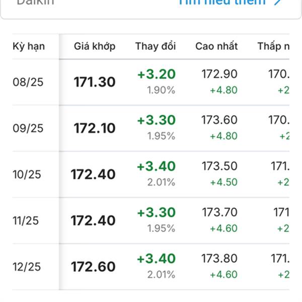Screen dimensions: 302x302
Task: Select the 11/25 contract row
Action: (151, 220)
